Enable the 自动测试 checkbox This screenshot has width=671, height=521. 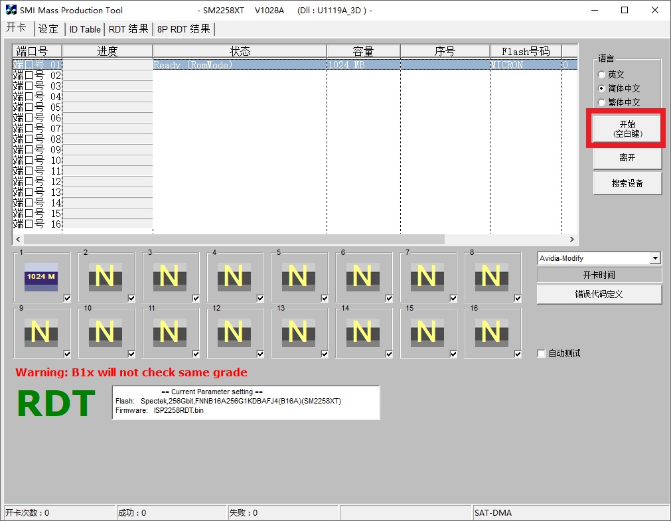[x=542, y=354]
